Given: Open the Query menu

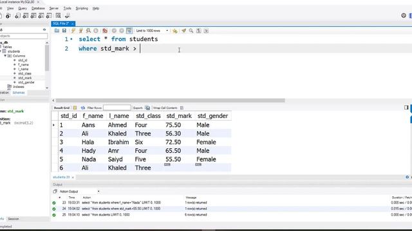Looking at the screenshot, I should (23, 8).
